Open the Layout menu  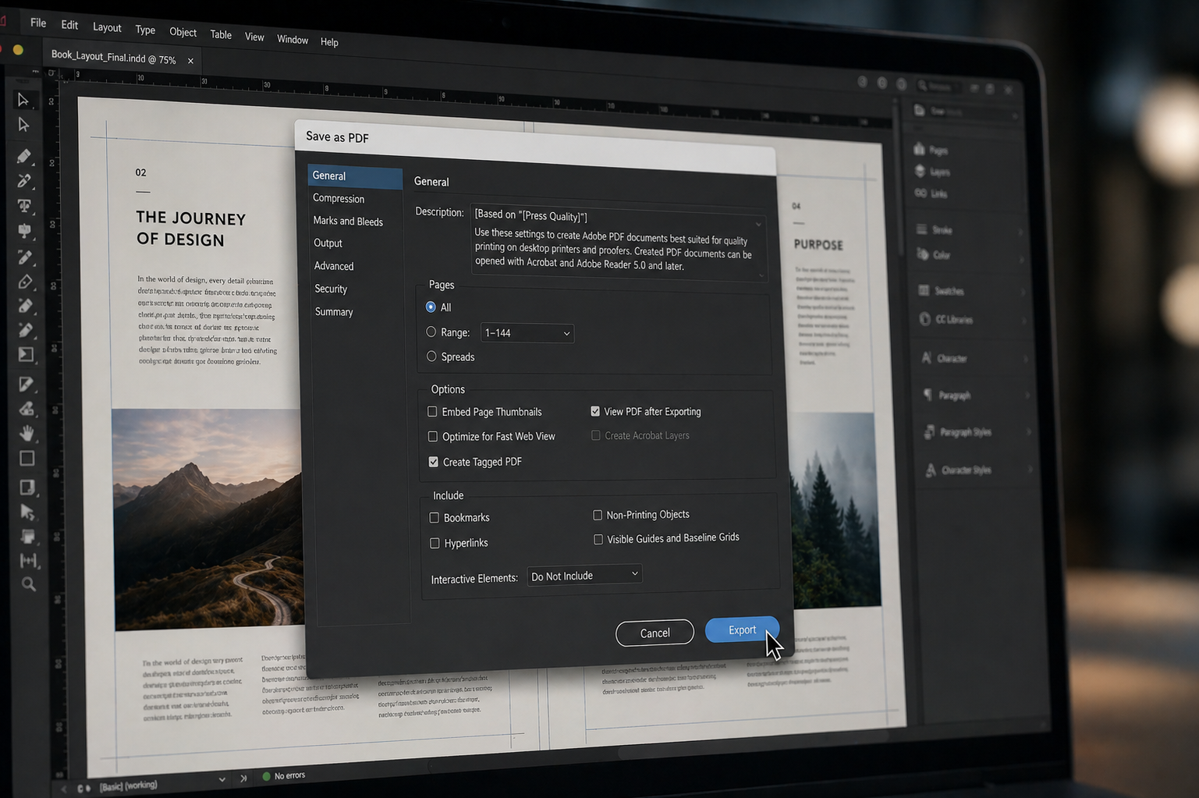coord(107,27)
